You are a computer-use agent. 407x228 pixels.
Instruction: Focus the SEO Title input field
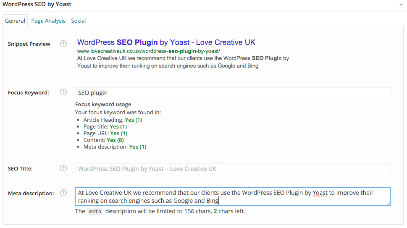(x=233, y=169)
